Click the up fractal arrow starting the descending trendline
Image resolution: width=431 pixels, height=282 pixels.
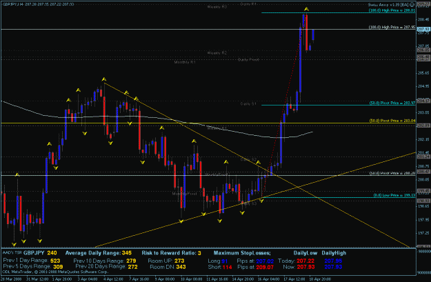pos(103,79)
